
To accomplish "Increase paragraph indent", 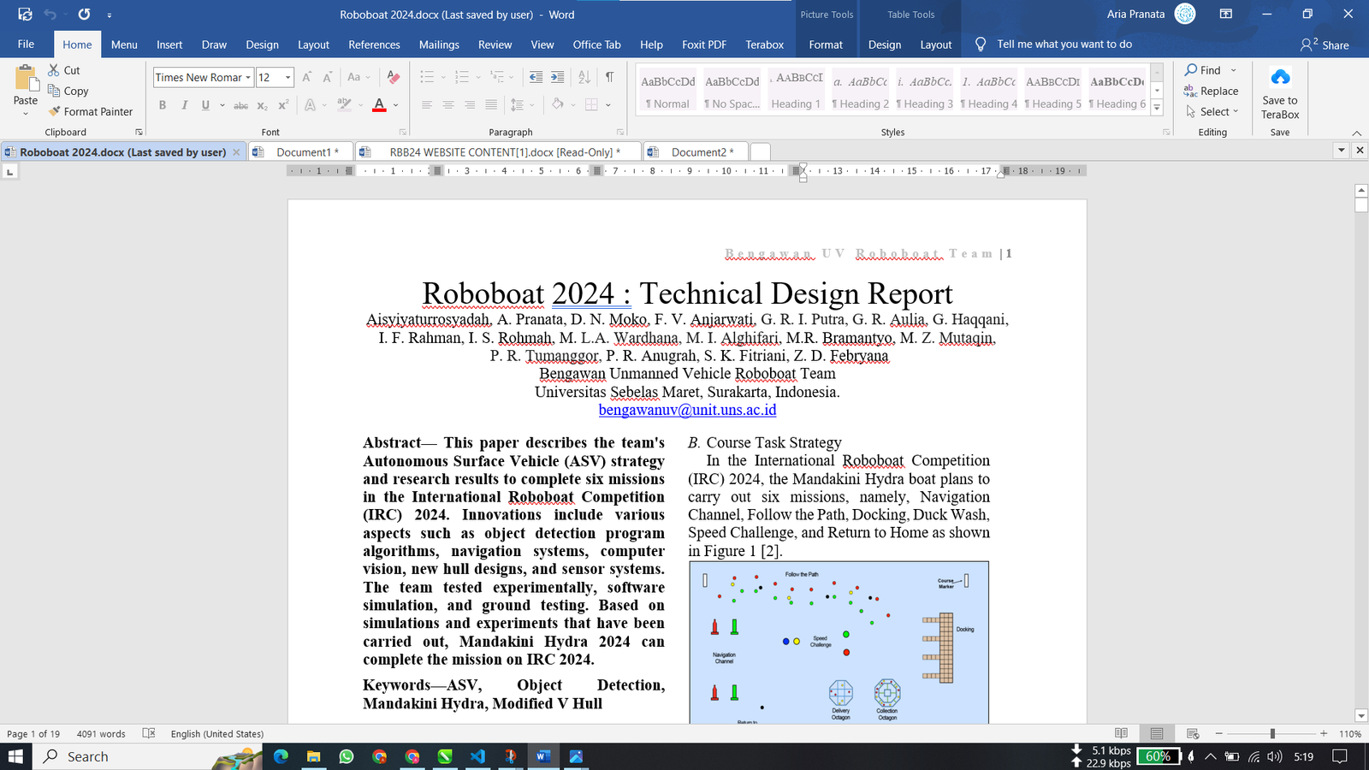I will (x=557, y=77).
